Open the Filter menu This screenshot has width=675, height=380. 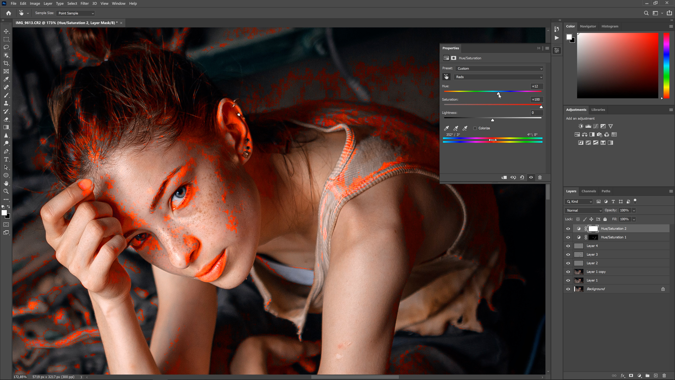coord(84,3)
